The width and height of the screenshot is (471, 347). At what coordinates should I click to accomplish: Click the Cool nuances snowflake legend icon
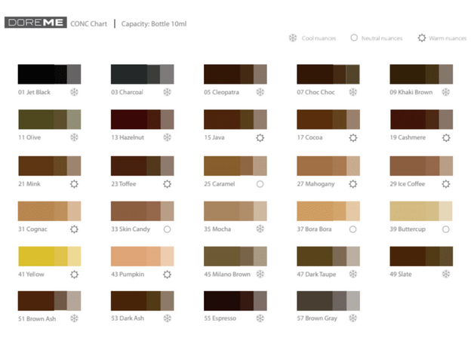point(293,38)
